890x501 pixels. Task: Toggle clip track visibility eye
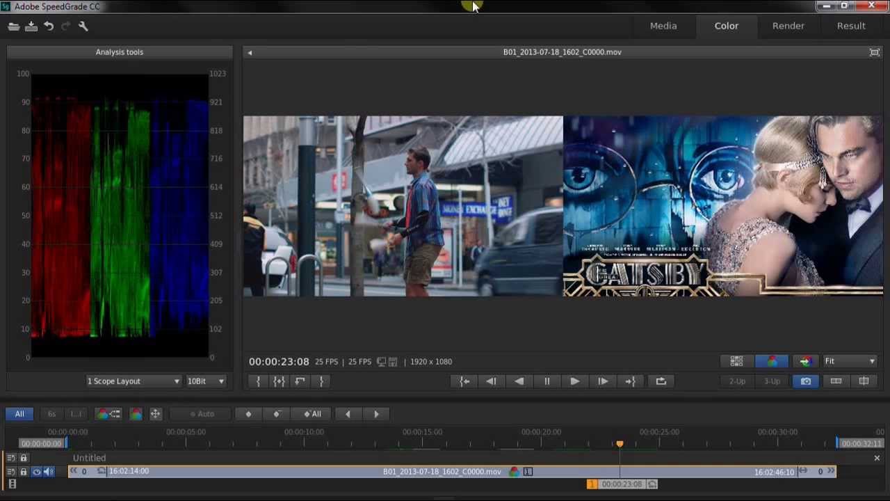point(36,472)
